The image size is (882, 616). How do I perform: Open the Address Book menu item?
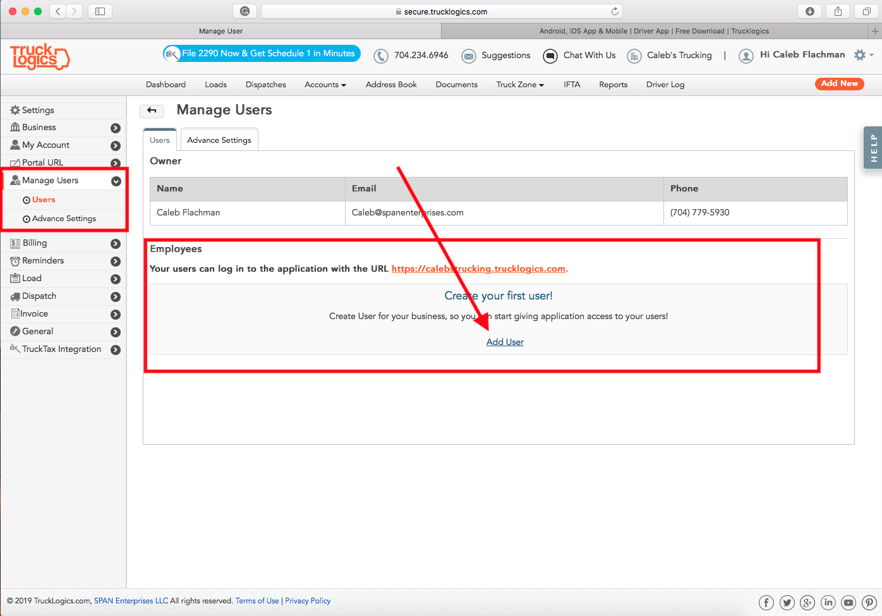coord(391,85)
